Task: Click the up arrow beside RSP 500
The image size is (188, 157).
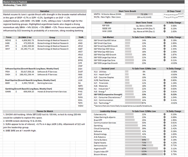Action: 164,26
